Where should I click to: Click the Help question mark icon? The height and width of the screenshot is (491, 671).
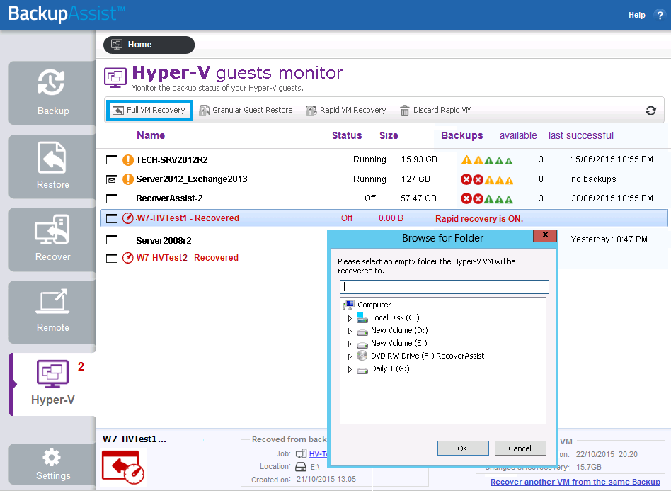click(660, 15)
